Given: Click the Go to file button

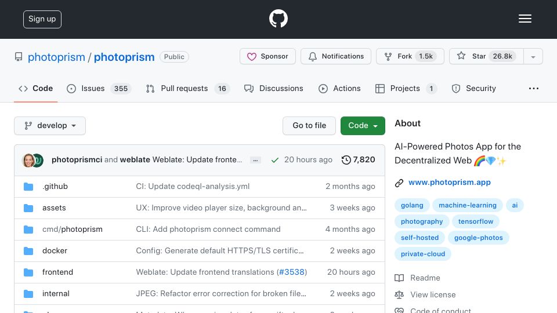Looking at the screenshot, I should 309,126.
